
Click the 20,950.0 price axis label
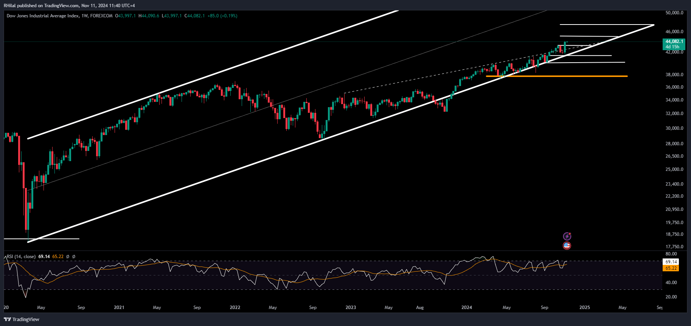(x=674, y=209)
